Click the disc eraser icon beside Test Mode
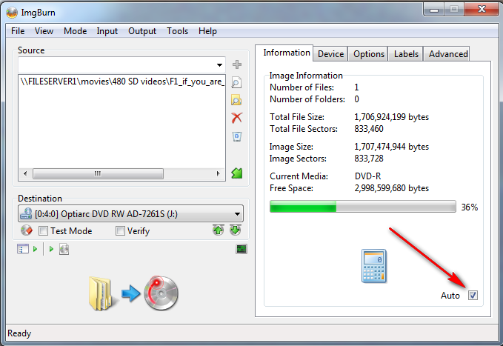503x346 pixels. coord(27,230)
